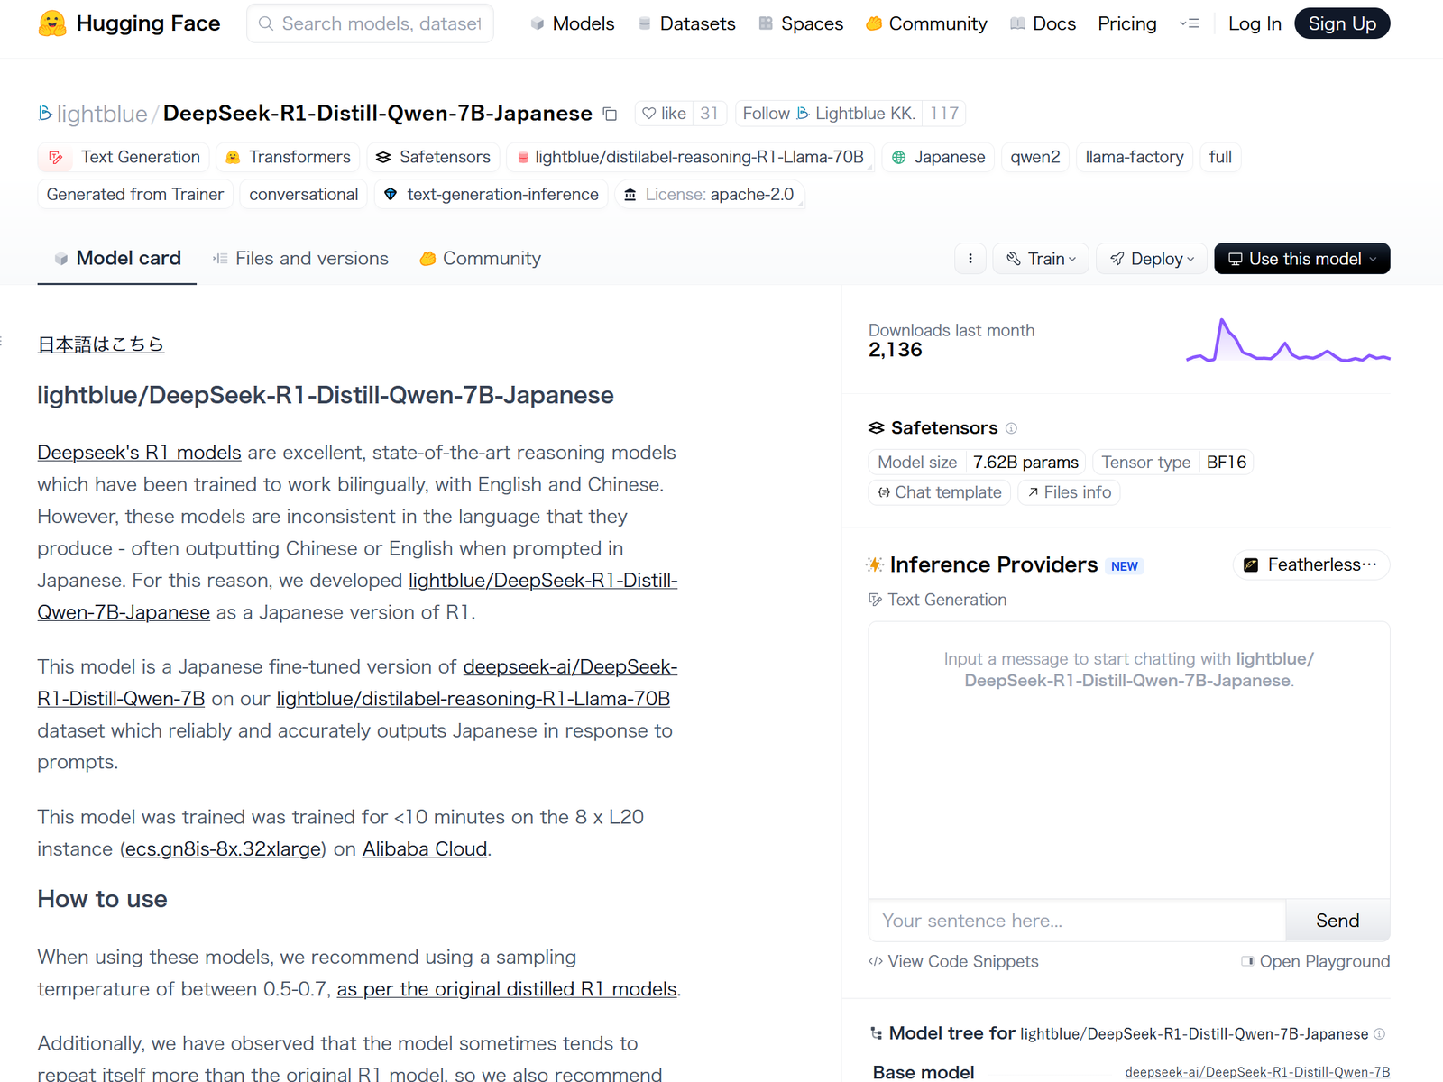Open the Deploy dropdown
The height and width of the screenshot is (1082, 1443).
tap(1152, 259)
